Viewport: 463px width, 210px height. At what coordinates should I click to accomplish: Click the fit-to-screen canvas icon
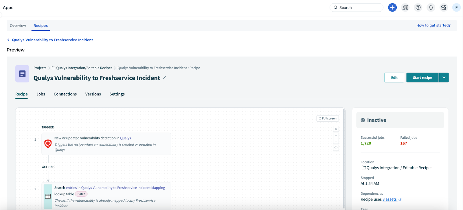[336, 148]
